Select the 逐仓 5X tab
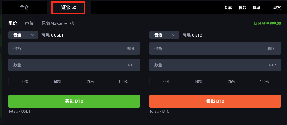The image size is (287, 125). tap(68, 8)
